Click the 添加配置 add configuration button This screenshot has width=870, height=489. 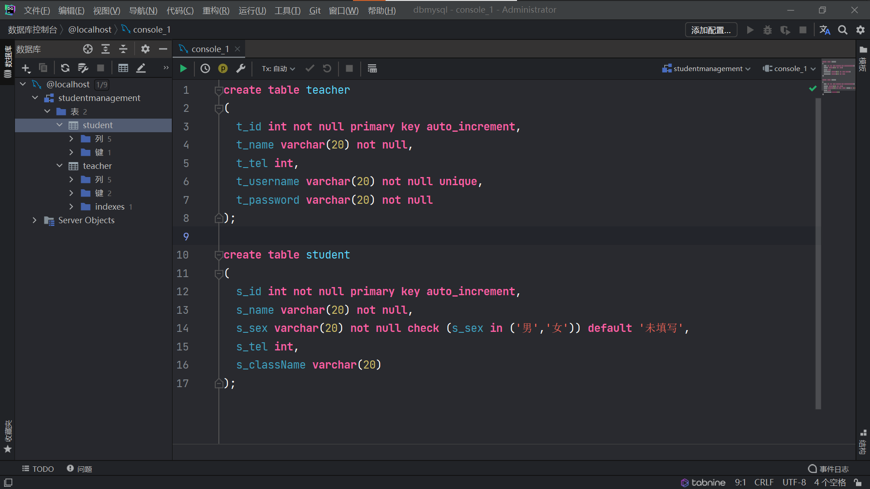point(710,30)
